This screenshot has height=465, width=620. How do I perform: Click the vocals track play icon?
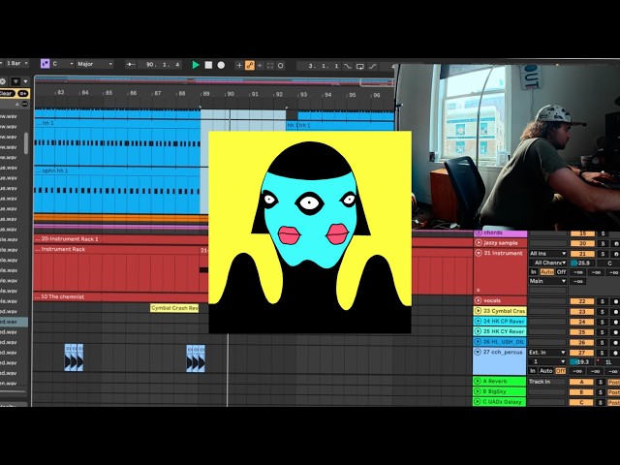[x=479, y=300]
